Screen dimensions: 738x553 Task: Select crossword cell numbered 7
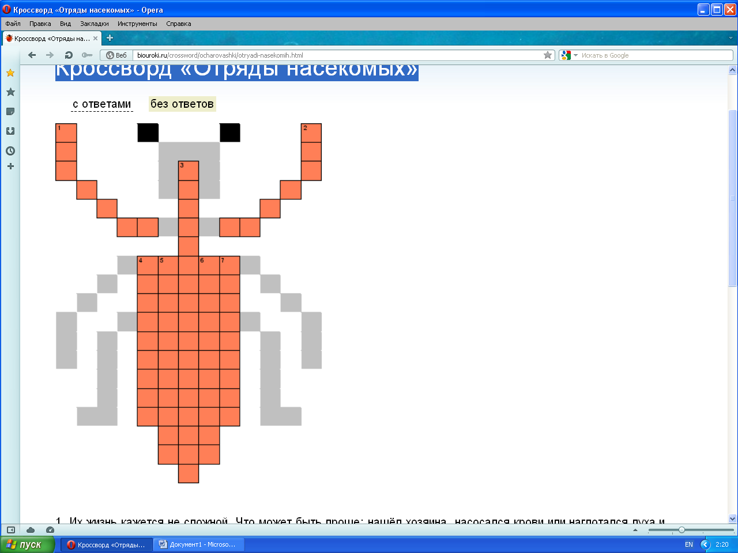click(x=229, y=266)
